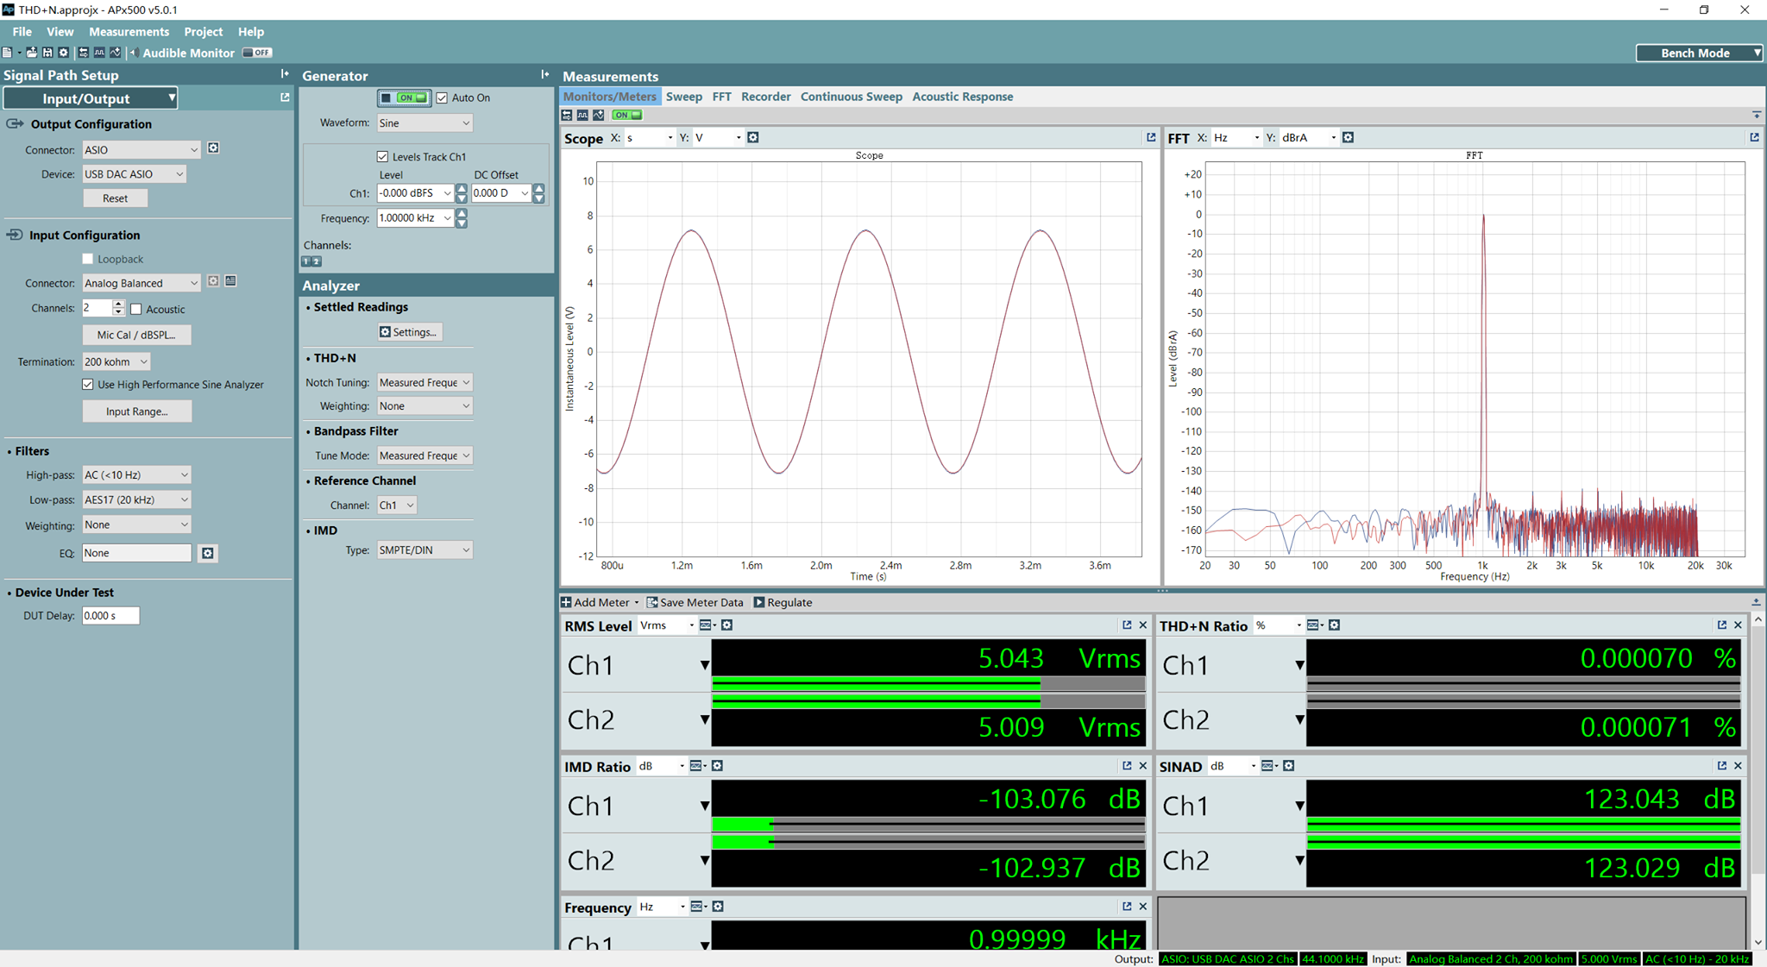Click the Open Project folder icon
The height and width of the screenshot is (967, 1767).
pos(31,53)
